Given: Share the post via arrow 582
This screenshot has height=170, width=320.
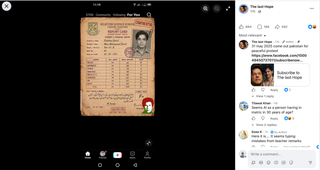Looking at the screenshot, I should pyautogui.click(x=281, y=27).
